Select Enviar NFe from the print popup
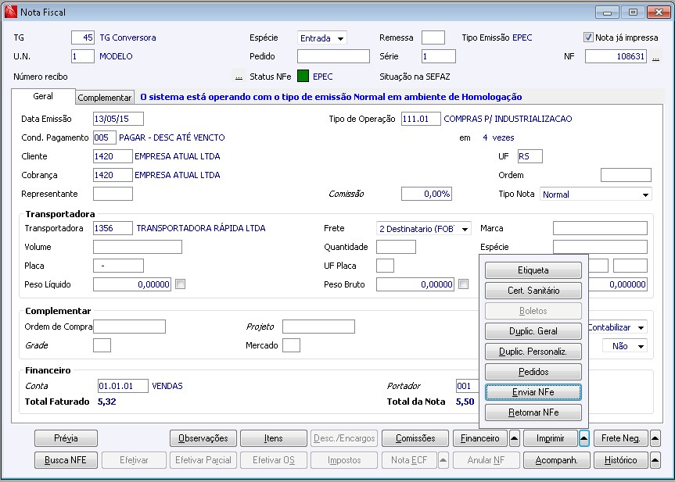Viewport: 675px width, 482px height. click(x=533, y=391)
